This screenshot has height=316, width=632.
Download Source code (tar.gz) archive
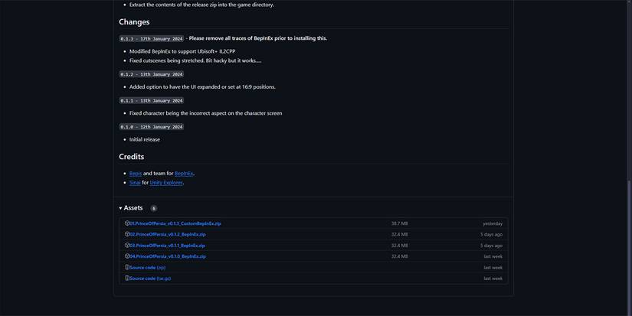(x=150, y=279)
